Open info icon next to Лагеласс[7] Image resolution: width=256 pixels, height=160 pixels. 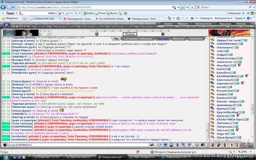pyautogui.click(x=236, y=123)
